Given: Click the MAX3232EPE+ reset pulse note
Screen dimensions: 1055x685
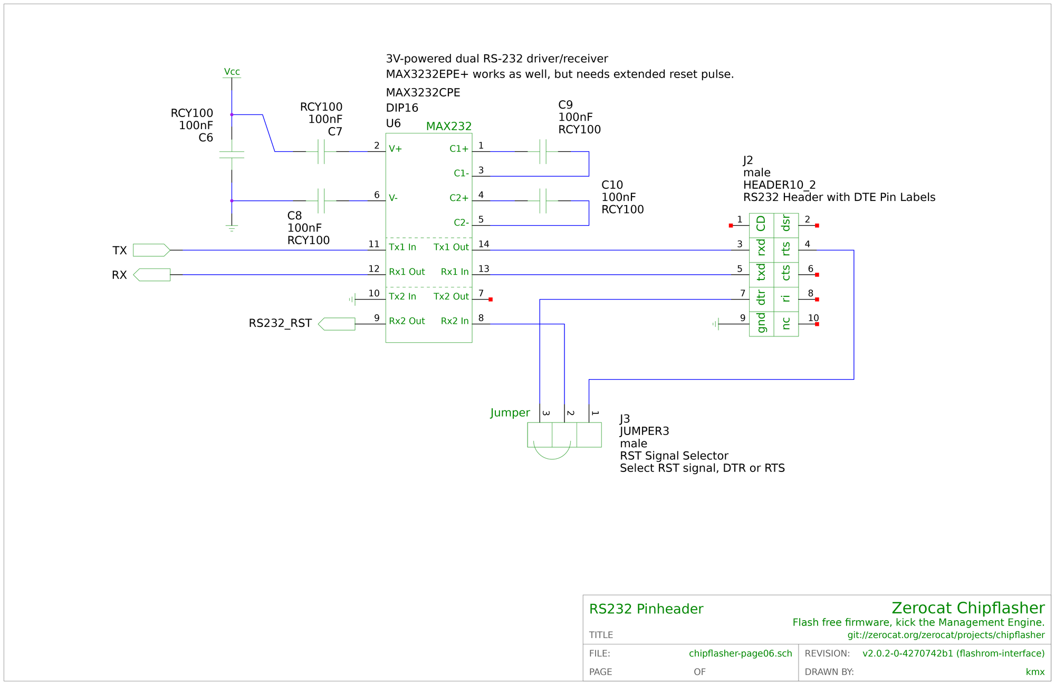Looking at the screenshot, I should [560, 74].
